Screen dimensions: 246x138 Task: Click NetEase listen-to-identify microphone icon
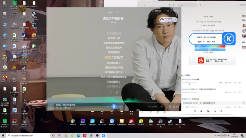[x=200, y=5]
